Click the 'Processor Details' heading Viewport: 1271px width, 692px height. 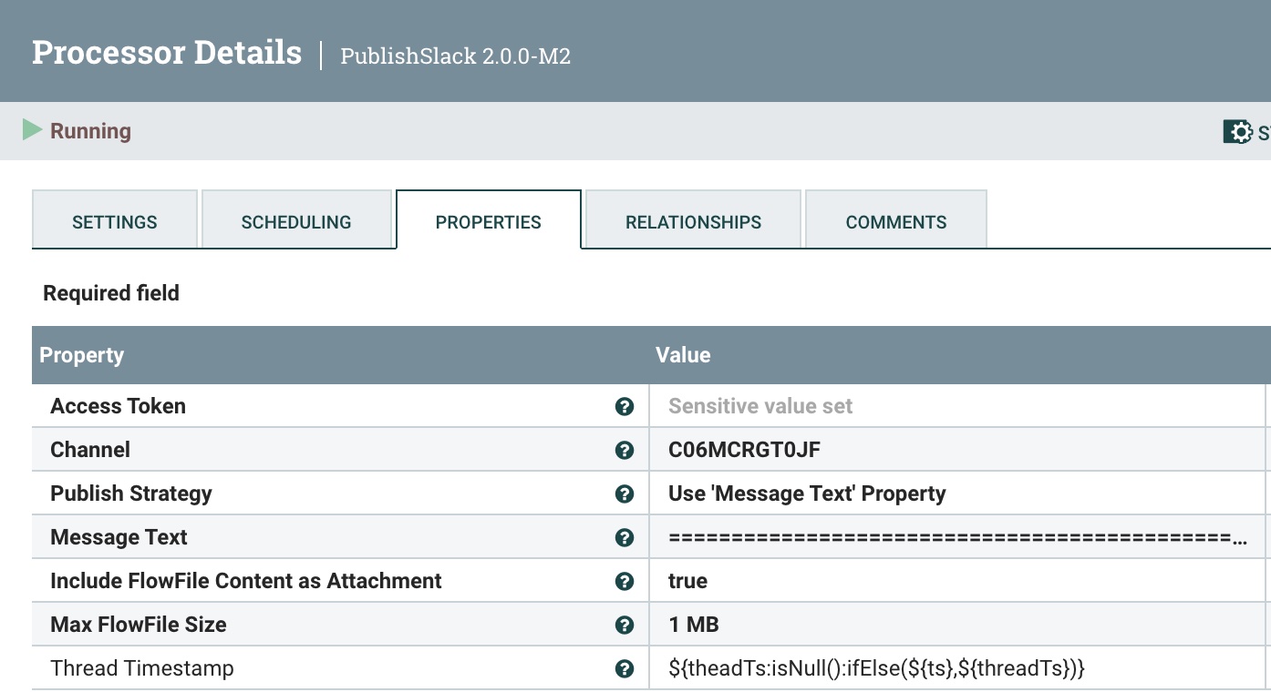point(167,52)
